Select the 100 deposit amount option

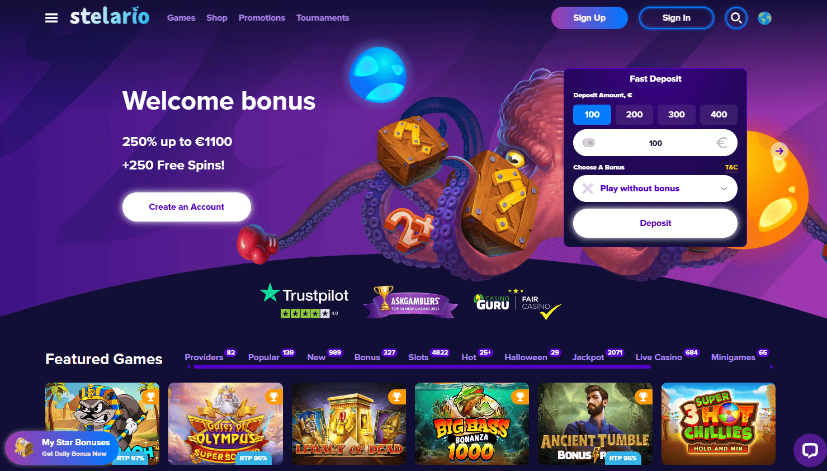592,115
